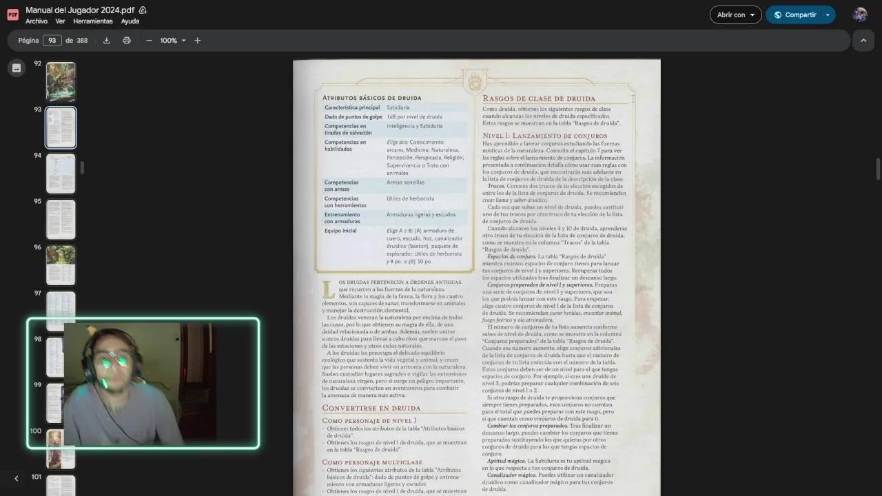Click the table row Característica principal
Screen dimensions: 882x496
click(x=396, y=107)
